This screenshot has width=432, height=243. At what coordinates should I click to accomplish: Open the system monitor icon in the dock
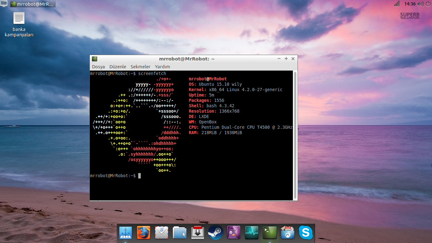click(x=252, y=233)
